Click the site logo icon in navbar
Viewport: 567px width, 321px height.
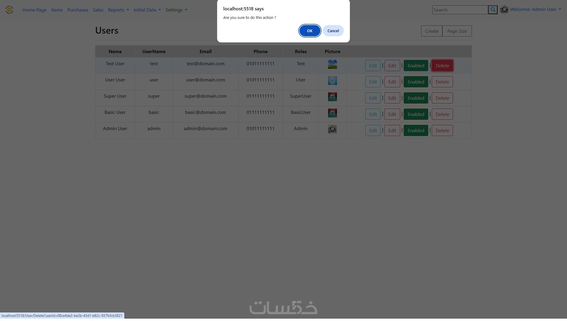9,10
